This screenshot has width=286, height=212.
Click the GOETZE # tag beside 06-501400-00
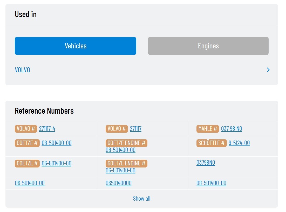27,163
